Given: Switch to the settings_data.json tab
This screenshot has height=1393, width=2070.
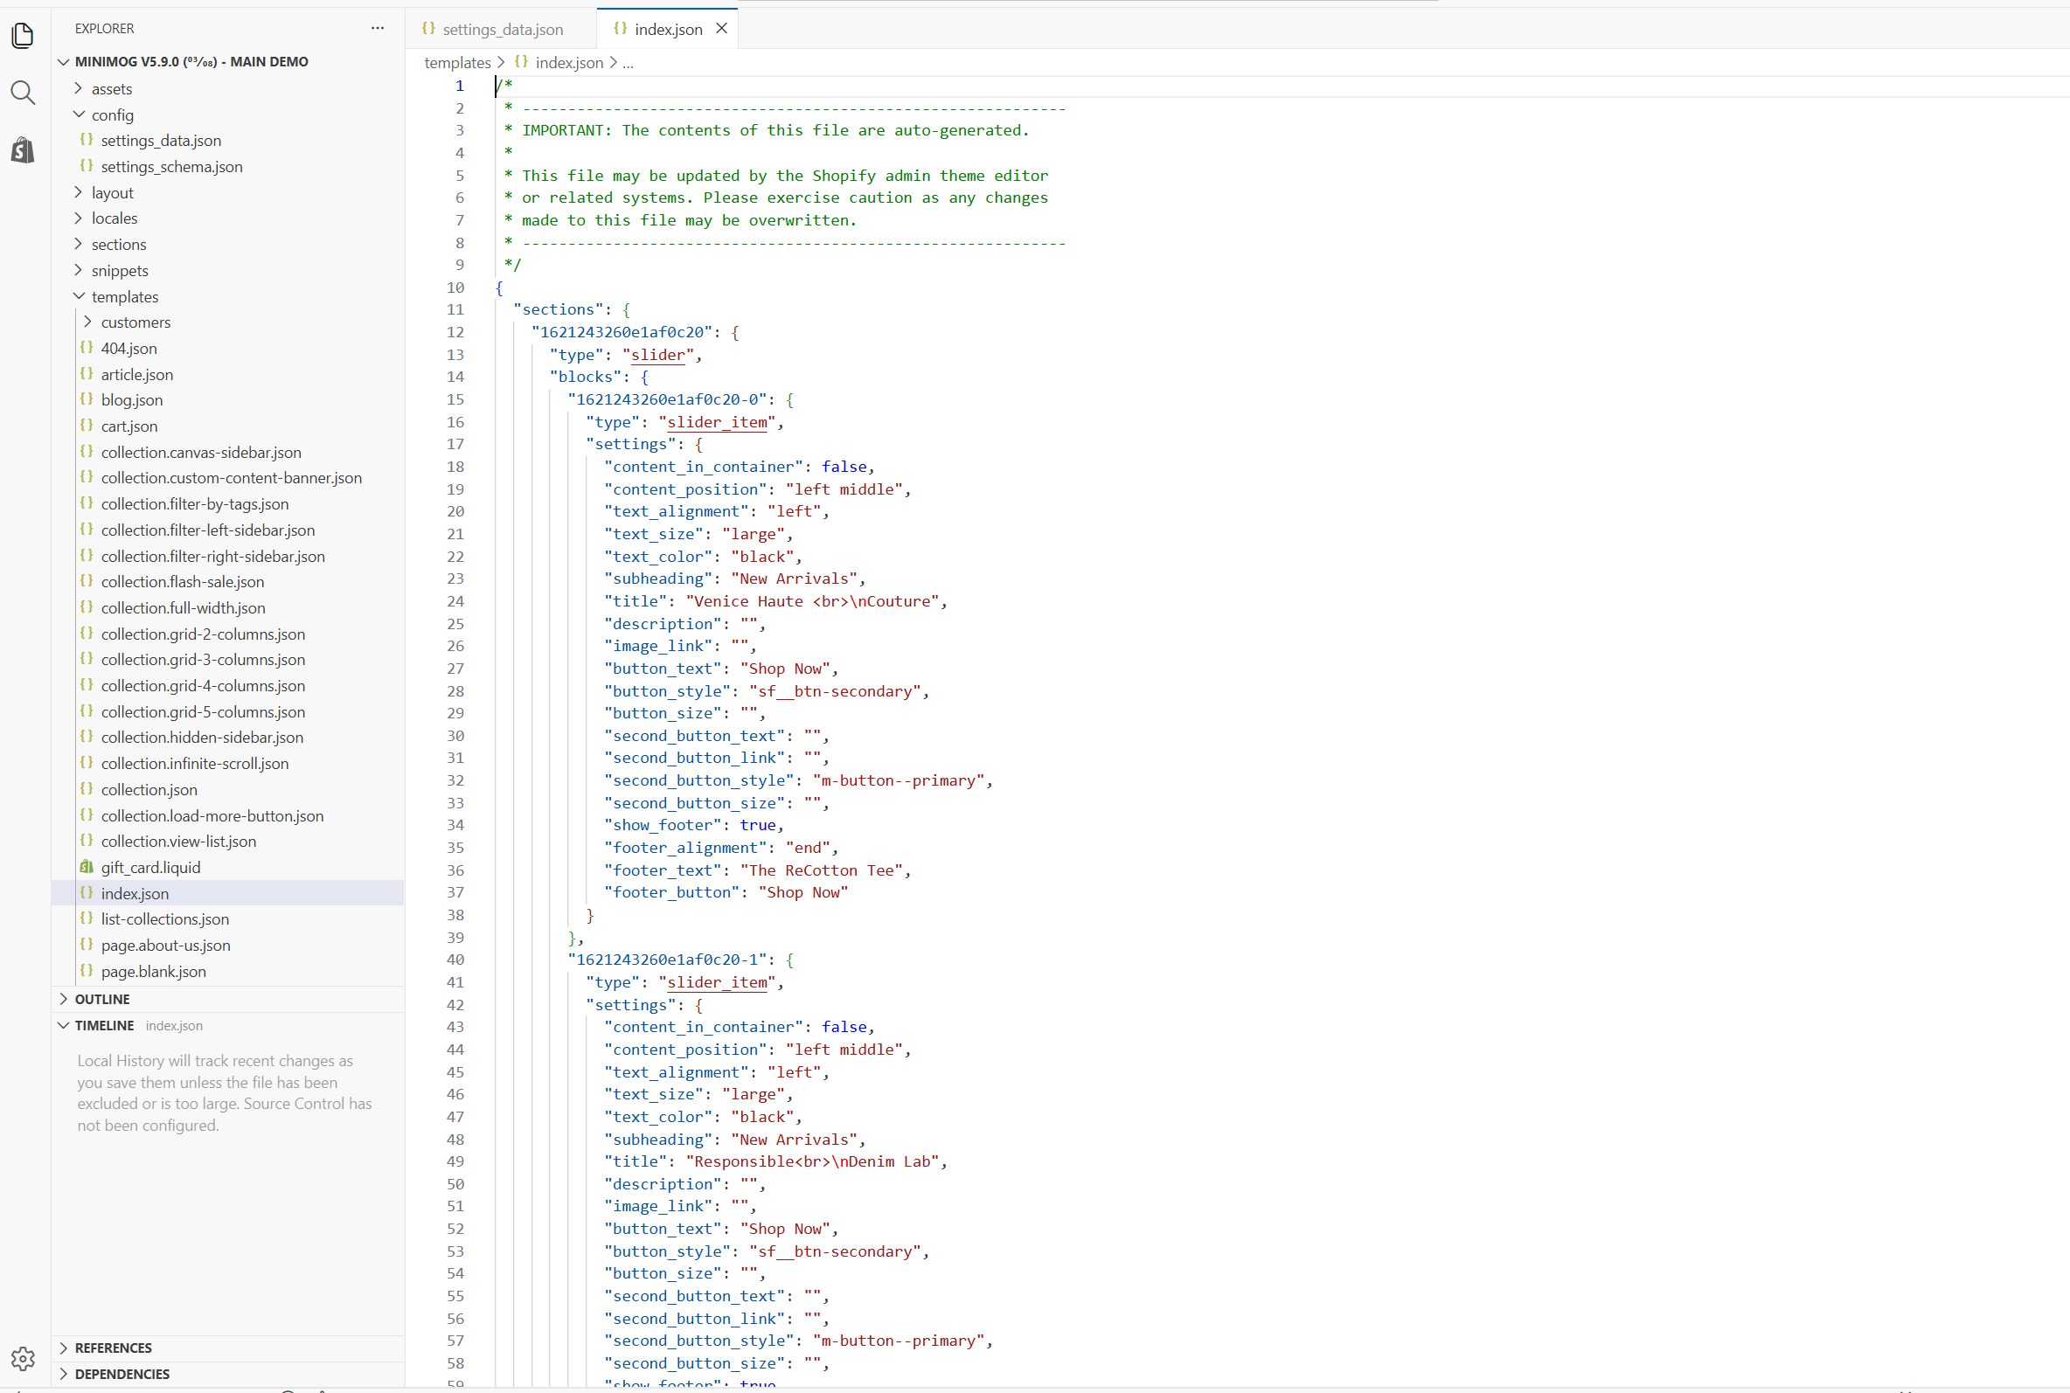Looking at the screenshot, I should point(502,30).
